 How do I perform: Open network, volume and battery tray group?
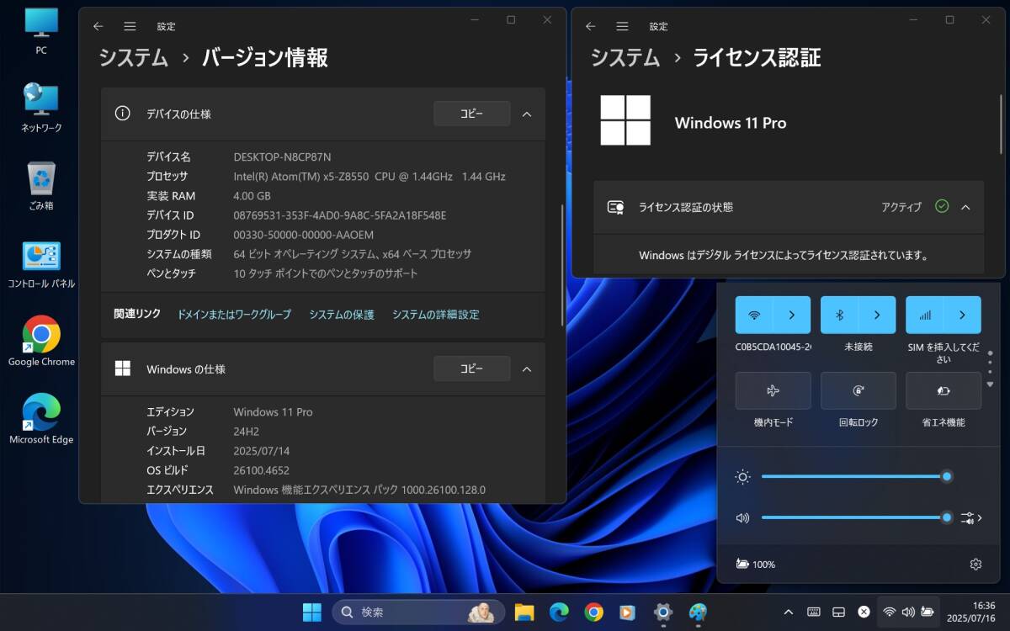(908, 612)
